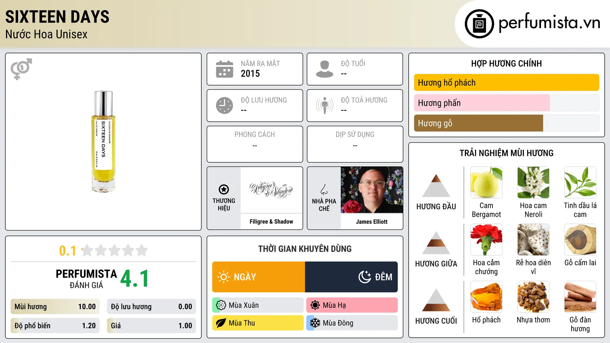
Task: Click the Giá 1.00 score bar
Action: coord(152,326)
